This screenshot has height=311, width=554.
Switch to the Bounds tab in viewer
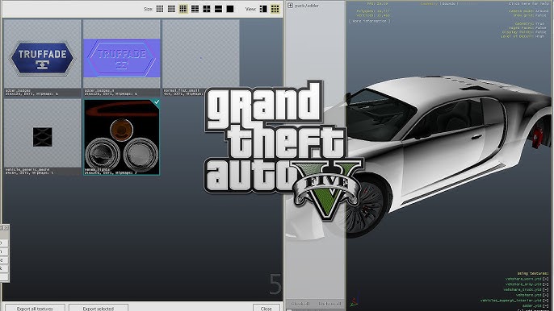pos(449,3)
